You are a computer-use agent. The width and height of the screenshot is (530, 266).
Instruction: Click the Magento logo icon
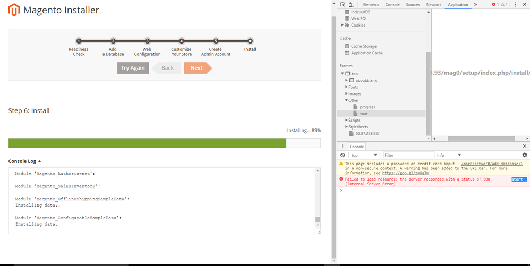[14, 10]
